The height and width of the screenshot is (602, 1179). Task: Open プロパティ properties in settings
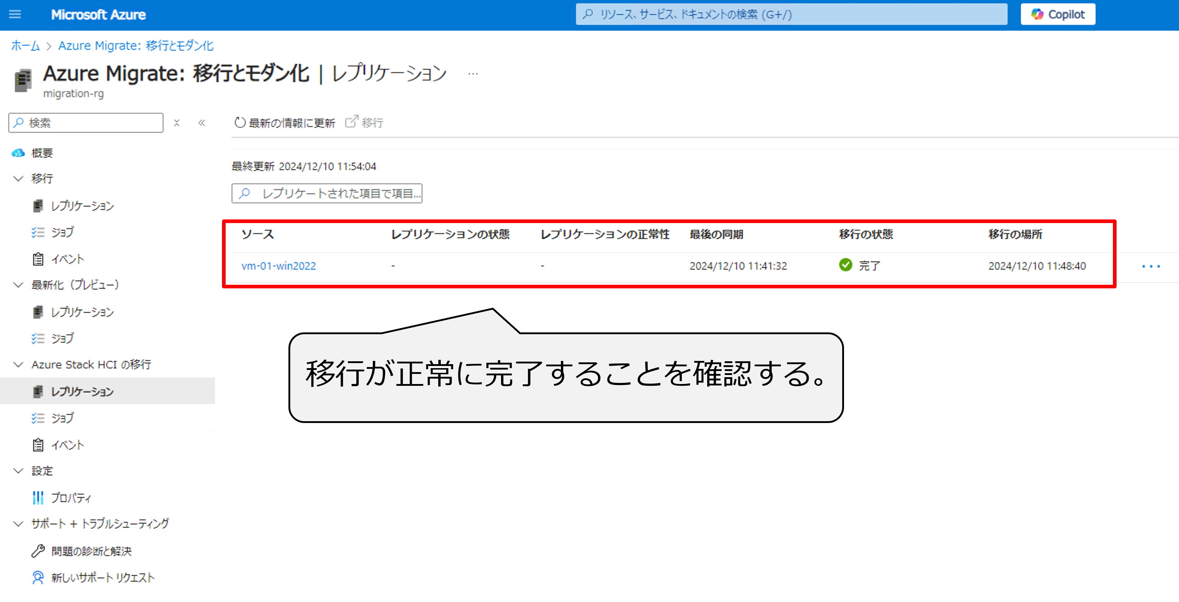(71, 498)
